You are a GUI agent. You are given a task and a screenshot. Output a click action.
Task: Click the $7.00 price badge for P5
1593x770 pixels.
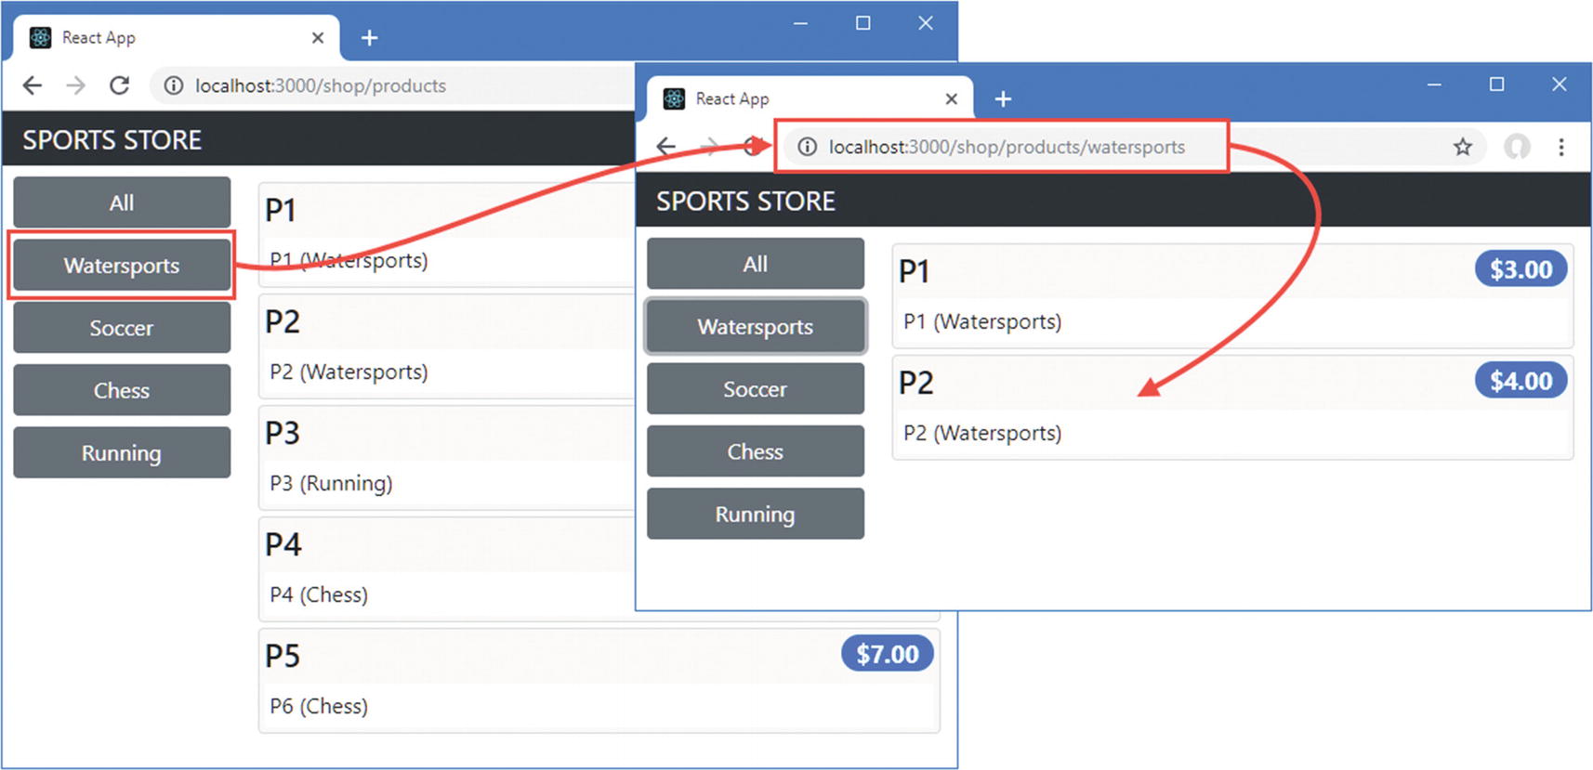click(887, 654)
